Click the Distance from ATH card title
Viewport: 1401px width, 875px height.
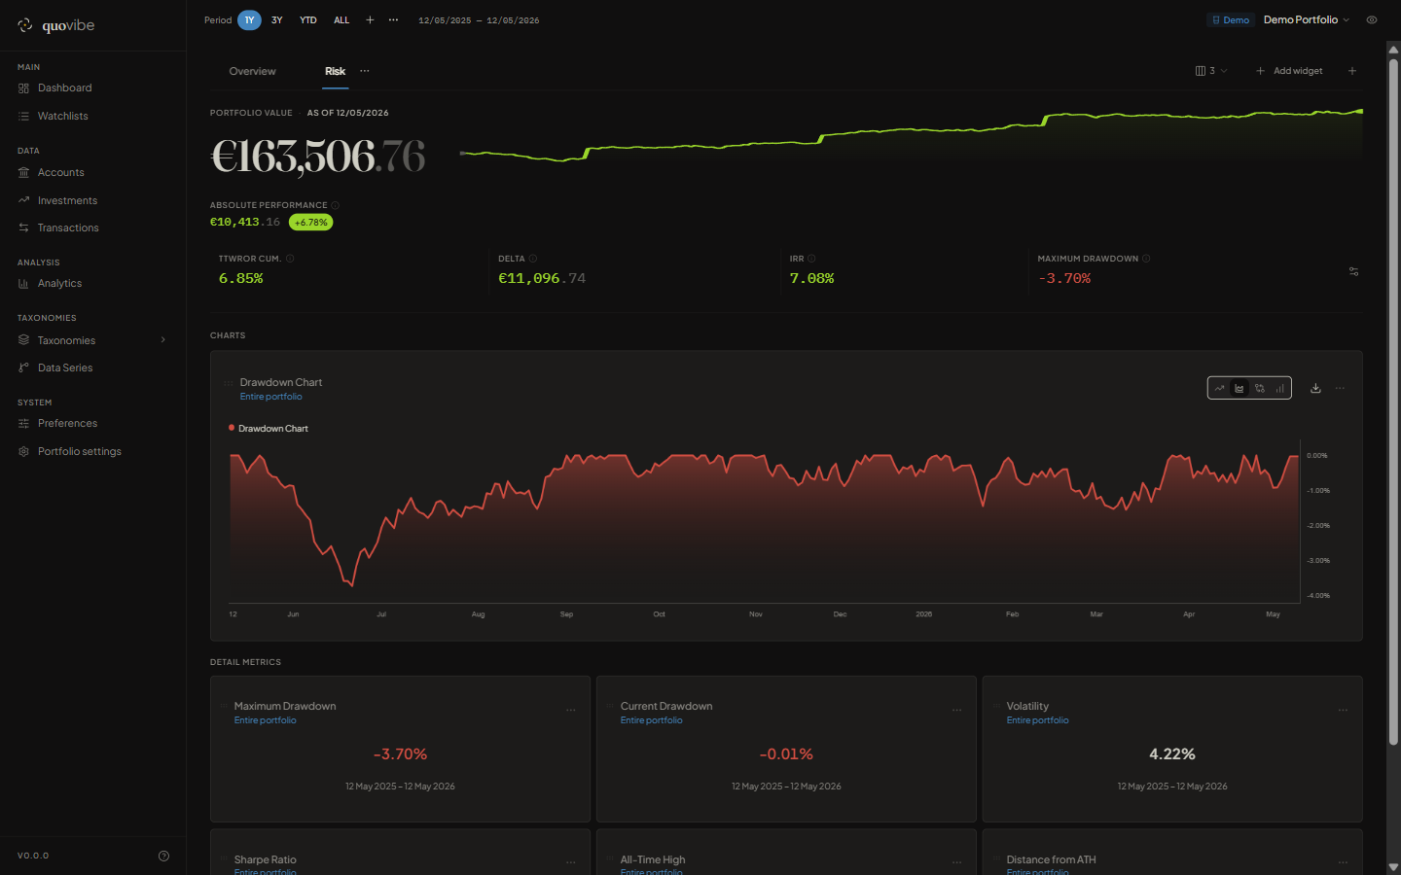[x=1051, y=859]
